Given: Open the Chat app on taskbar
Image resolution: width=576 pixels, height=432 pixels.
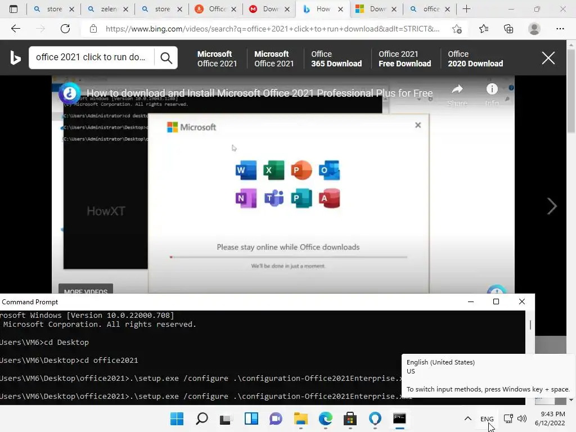Looking at the screenshot, I should 276,418.
